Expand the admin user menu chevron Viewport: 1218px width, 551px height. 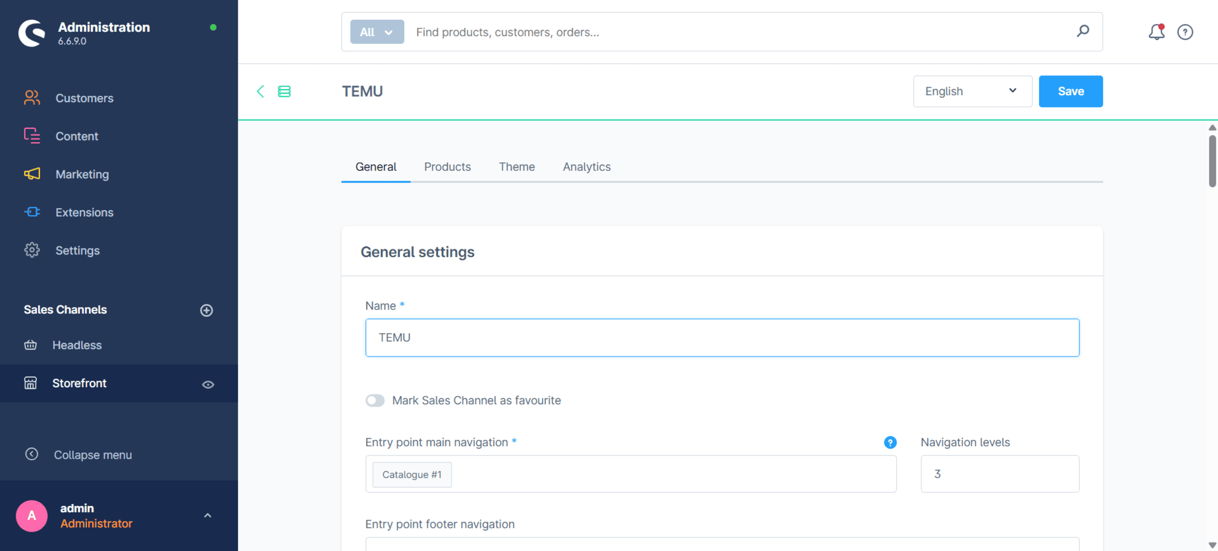[208, 516]
